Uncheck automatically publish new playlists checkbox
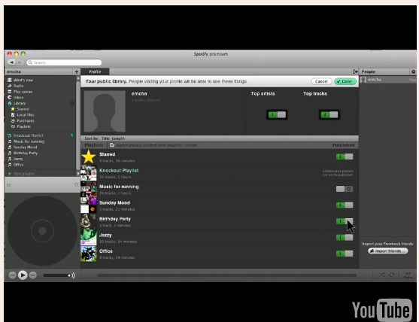The width and height of the screenshot is (419, 322). pos(112,145)
